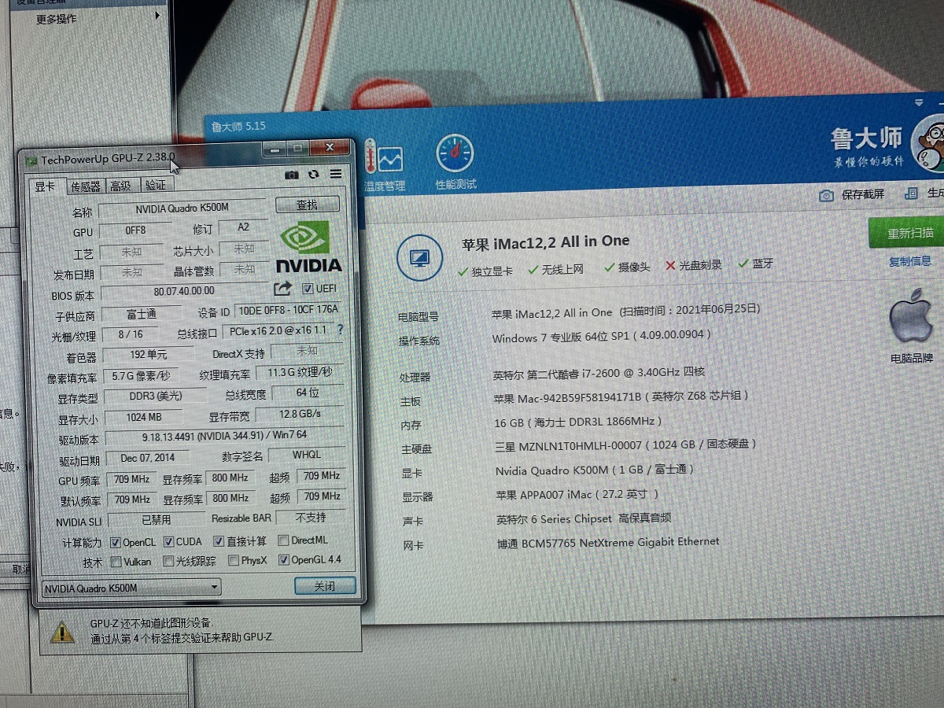Toggle the 光线跟踪 checkbox
Screen dimensions: 944x708
168,562
